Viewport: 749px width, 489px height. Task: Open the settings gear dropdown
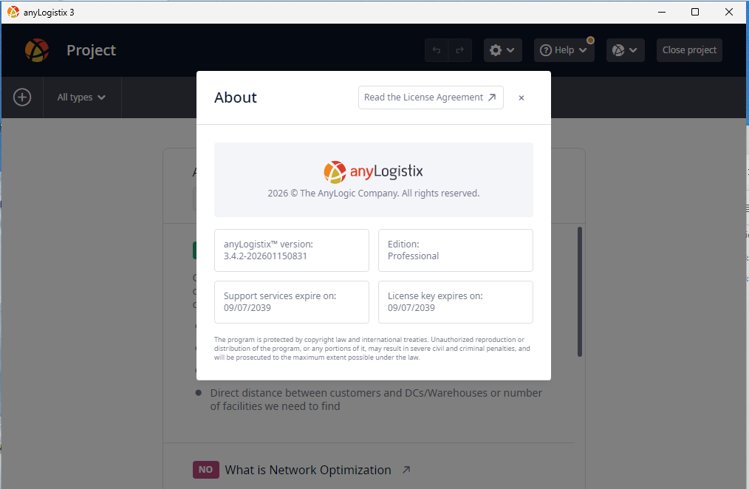[502, 50]
